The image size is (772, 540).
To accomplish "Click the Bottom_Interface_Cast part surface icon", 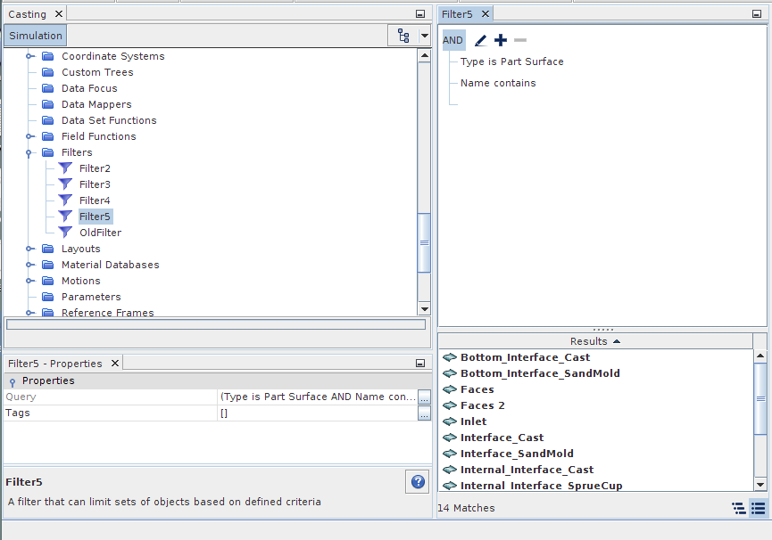I will tap(449, 357).
